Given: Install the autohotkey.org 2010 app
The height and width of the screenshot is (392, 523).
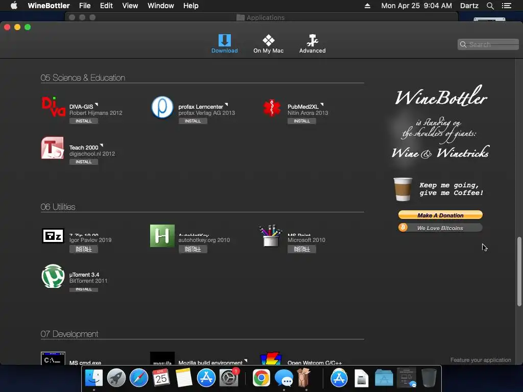Looking at the screenshot, I should click(x=193, y=249).
